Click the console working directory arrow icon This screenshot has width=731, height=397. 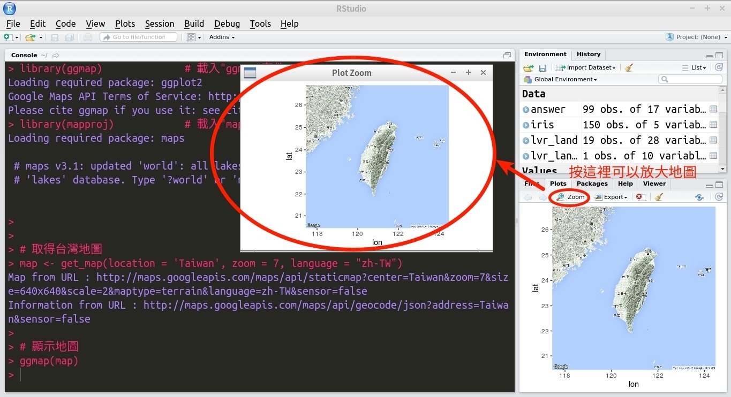pyautogui.click(x=56, y=55)
